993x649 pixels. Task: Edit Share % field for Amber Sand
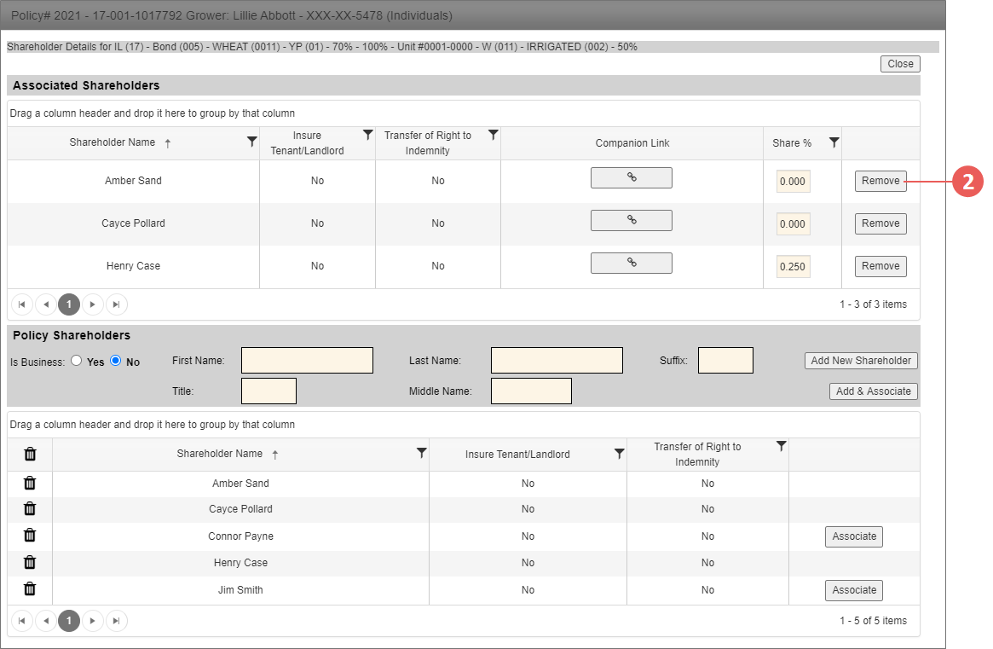coord(793,182)
